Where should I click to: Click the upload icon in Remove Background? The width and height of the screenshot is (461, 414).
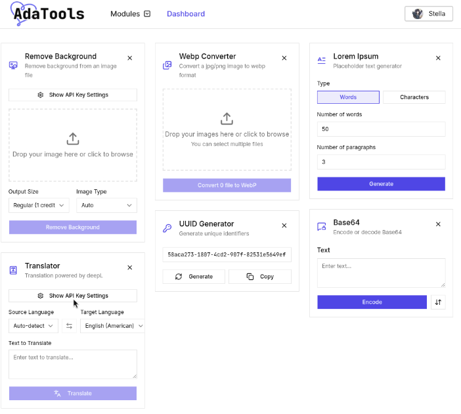pyautogui.click(x=73, y=139)
